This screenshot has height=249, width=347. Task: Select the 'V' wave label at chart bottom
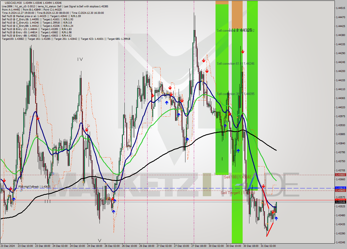click(99, 241)
